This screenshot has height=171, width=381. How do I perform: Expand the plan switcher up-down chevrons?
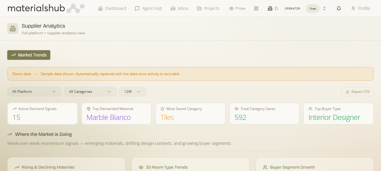pos(324,8)
